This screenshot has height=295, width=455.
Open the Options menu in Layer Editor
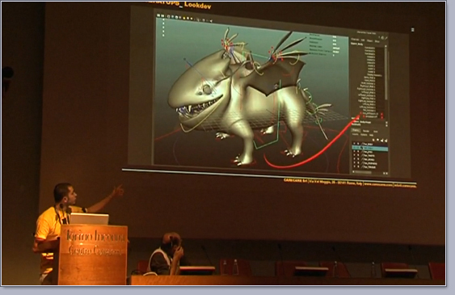pyautogui.click(x=364, y=135)
